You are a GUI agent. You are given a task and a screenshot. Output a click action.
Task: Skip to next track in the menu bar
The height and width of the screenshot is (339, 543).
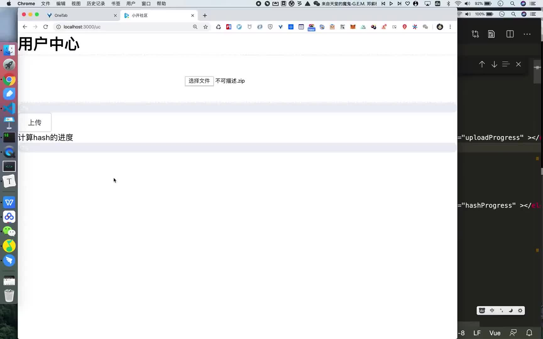pos(399,3)
